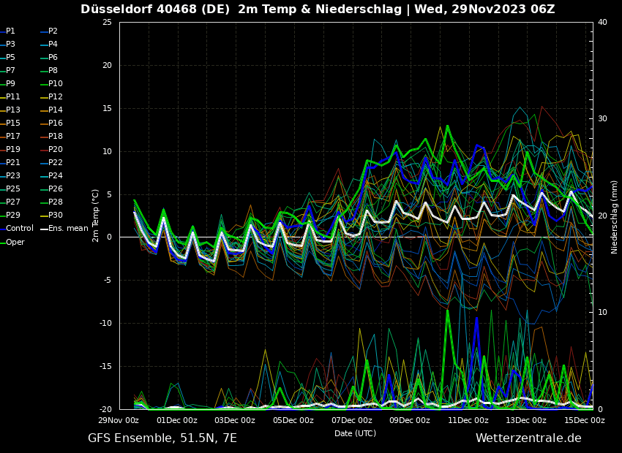Click the Wetterzentrale.de text
Screen dimensions: 622x453
point(528,438)
